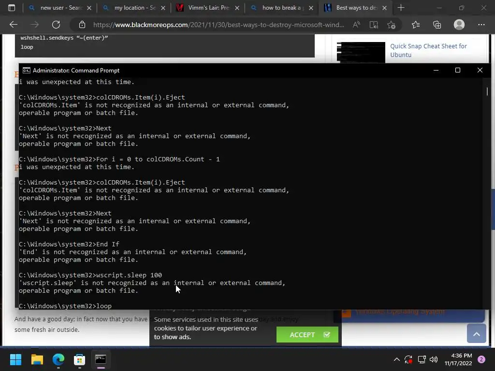495x371 pixels.
Task: Click the 'loop' command line in prompt
Action: click(x=65, y=306)
